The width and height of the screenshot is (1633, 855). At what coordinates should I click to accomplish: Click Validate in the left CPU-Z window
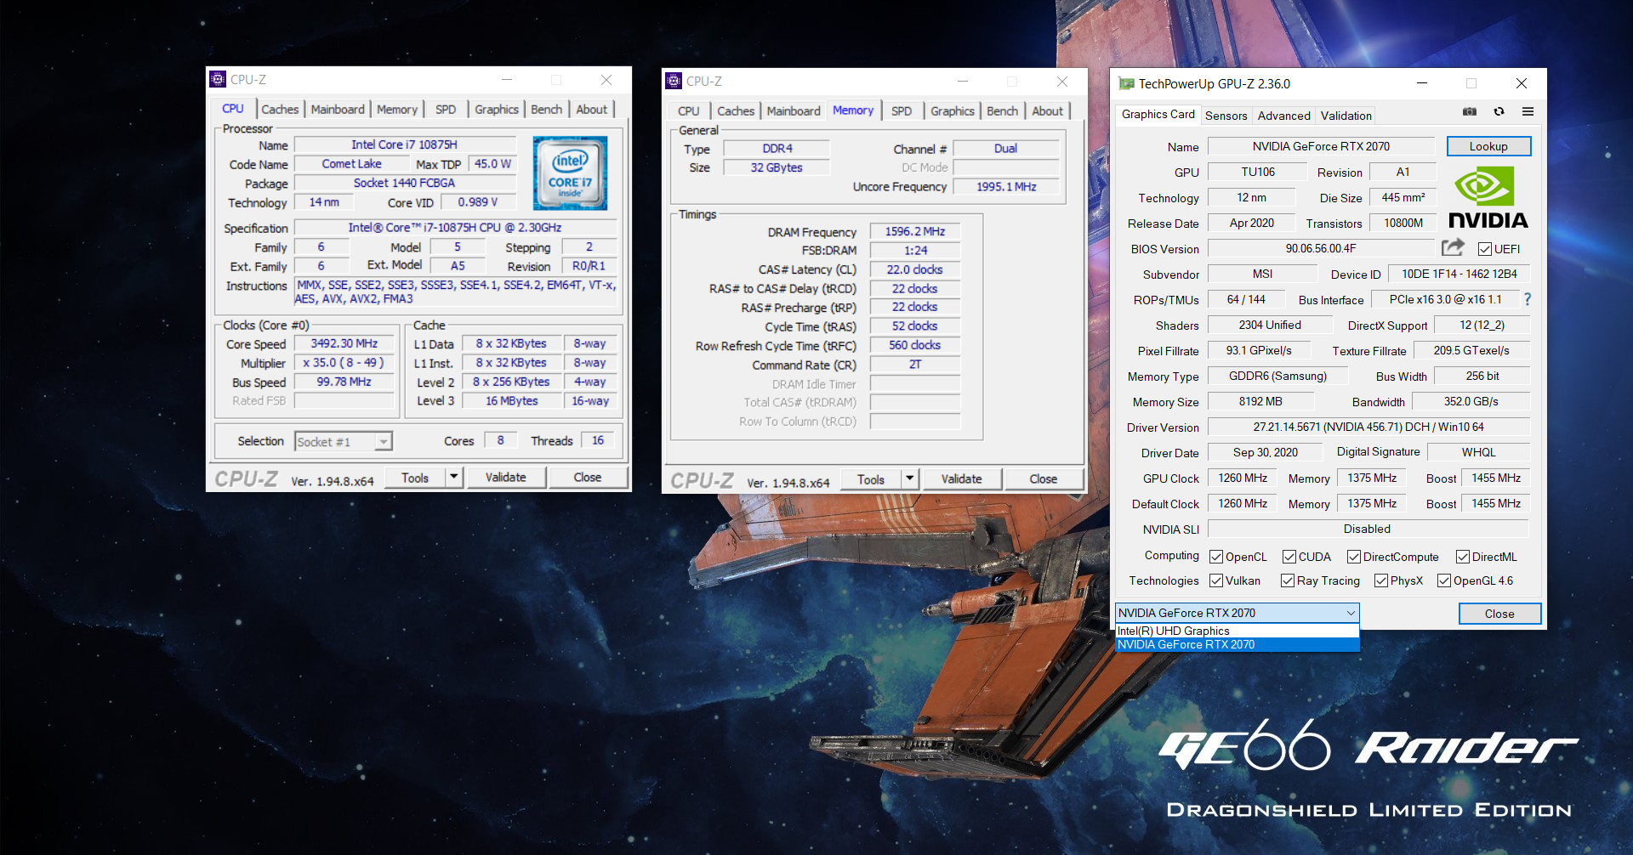pos(506,477)
